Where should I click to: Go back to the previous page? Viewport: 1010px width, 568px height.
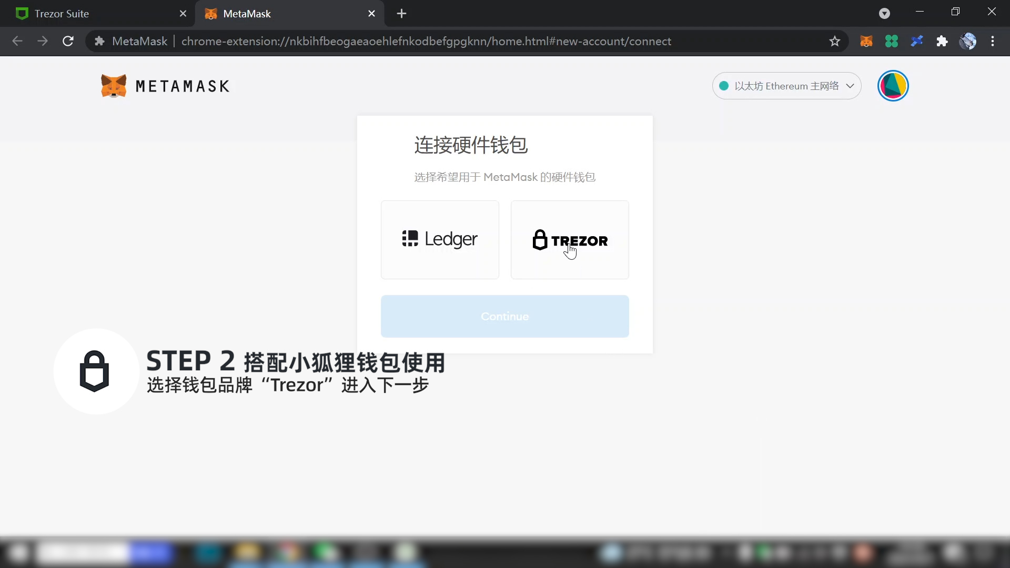click(17, 41)
